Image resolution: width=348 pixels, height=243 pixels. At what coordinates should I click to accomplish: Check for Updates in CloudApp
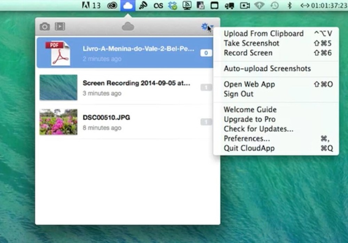[258, 129]
